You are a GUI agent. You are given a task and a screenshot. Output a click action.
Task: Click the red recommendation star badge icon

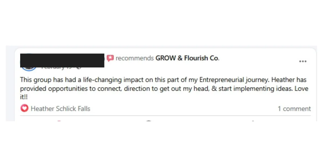click(x=110, y=58)
